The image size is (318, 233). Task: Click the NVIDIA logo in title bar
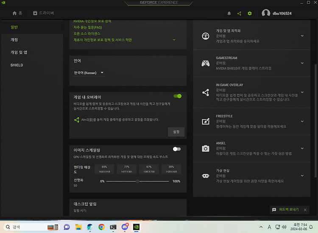tap(3, 3)
